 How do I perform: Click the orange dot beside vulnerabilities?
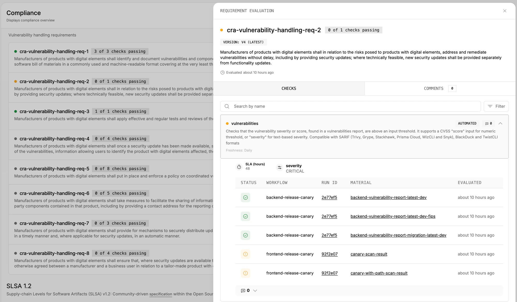coord(227,124)
